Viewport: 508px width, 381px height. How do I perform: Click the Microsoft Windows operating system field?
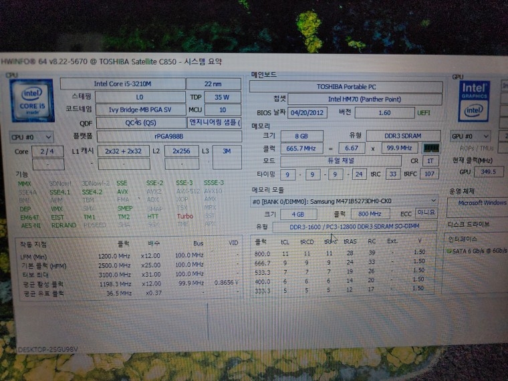click(x=477, y=207)
